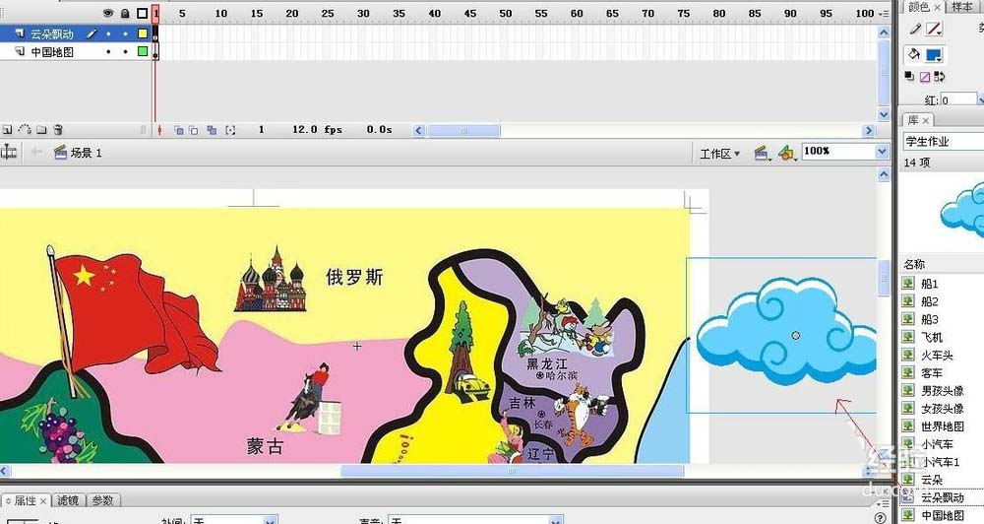The image size is (984, 524).
Task: Toggle visibility dot of 中国地图 layer
Action: [108, 51]
